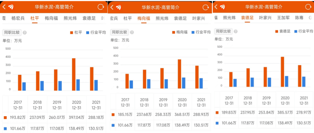Click the orange swatch in the 193.82万 row
Screen dimensions: 314x133
click(x=5, y=118)
